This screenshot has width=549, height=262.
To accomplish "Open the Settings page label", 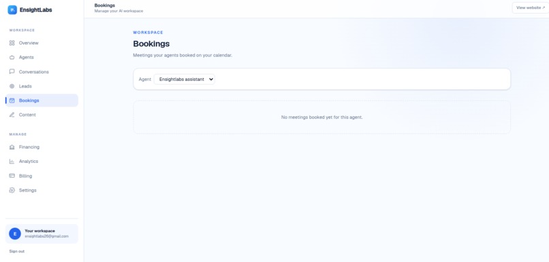I will click(x=28, y=190).
